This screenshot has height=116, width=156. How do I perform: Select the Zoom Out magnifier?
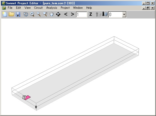click(x=39, y=14)
